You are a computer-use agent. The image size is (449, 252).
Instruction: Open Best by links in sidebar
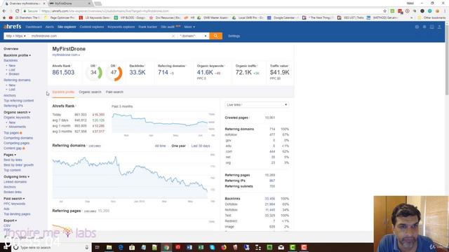pos(13,160)
